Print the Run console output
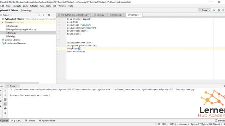The height and width of the screenshot is (126, 225). [5, 108]
